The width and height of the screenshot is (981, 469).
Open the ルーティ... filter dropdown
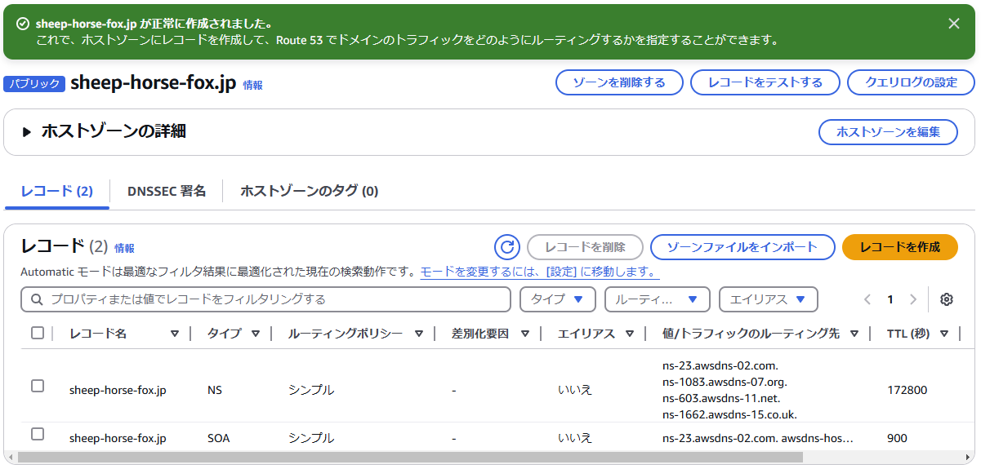point(657,299)
